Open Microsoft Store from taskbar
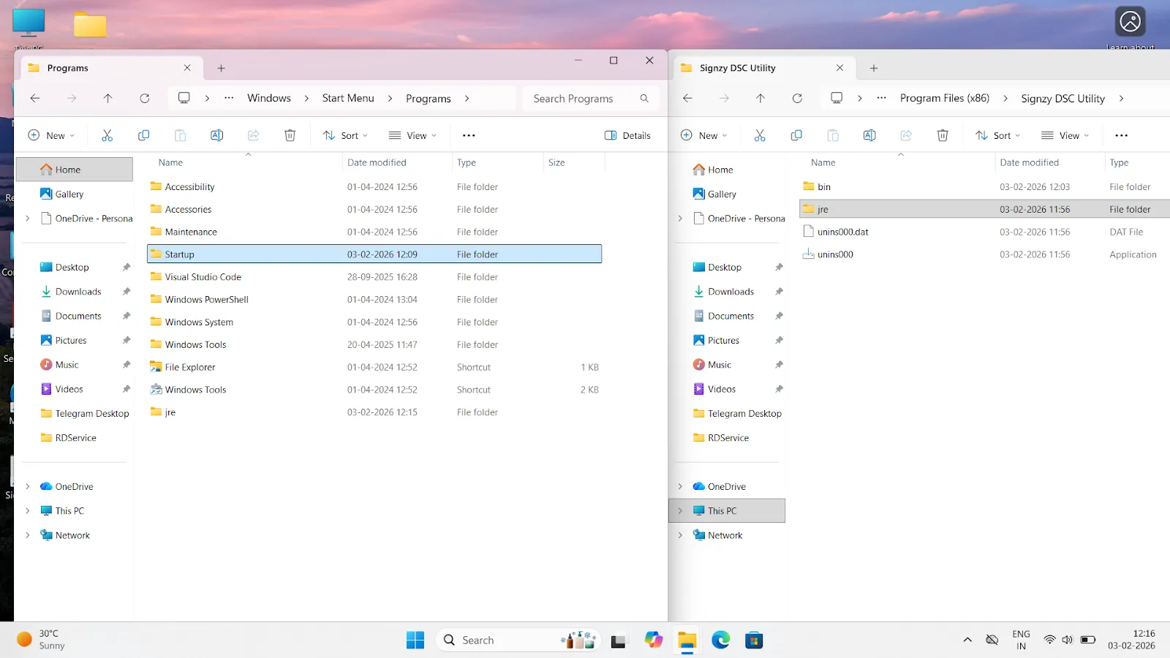The width and height of the screenshot is (1170, 658). coord(754,640)
